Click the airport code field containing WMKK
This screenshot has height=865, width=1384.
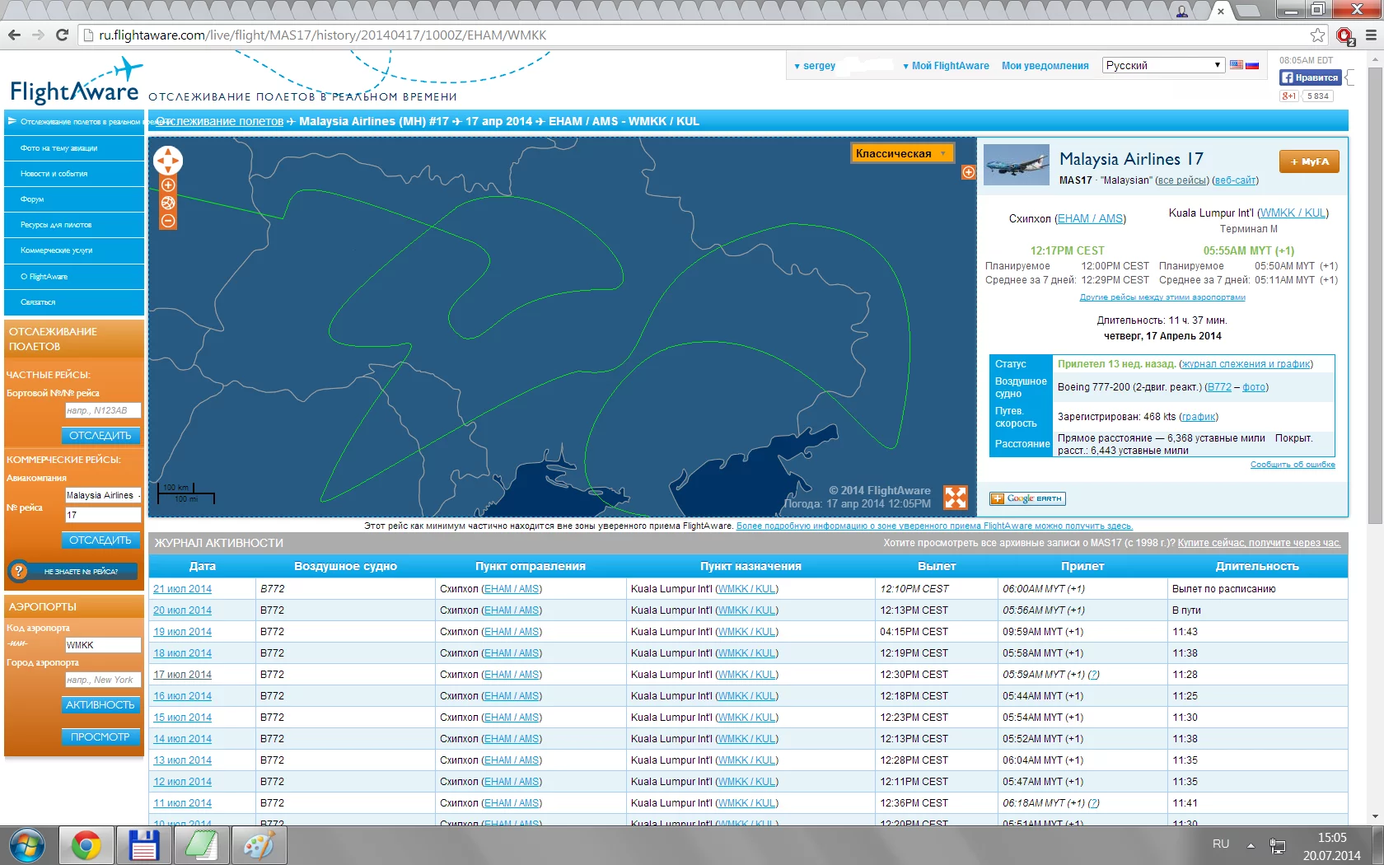tap(103, 645)
